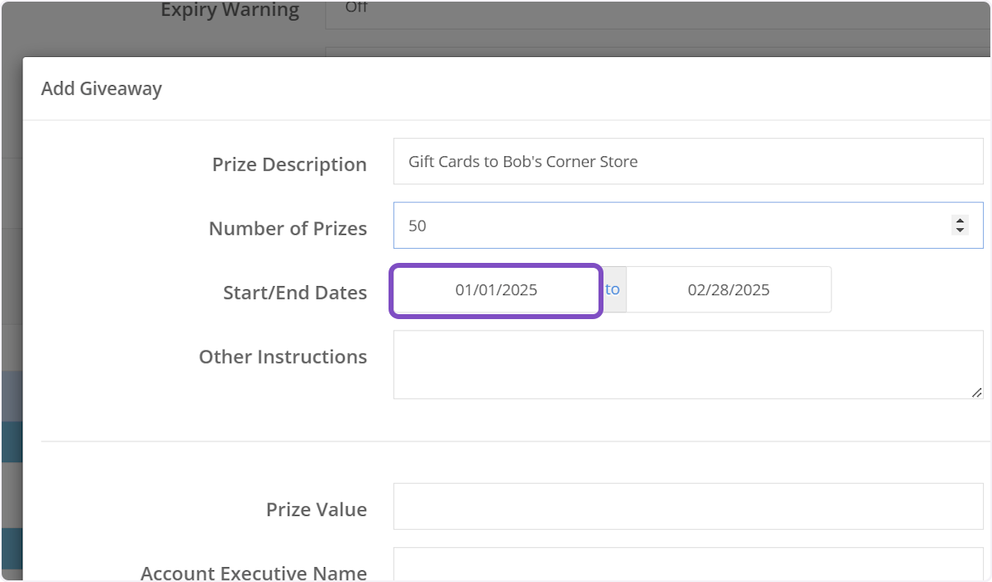Click the "to" separator between dates

[x=613, y=290]
